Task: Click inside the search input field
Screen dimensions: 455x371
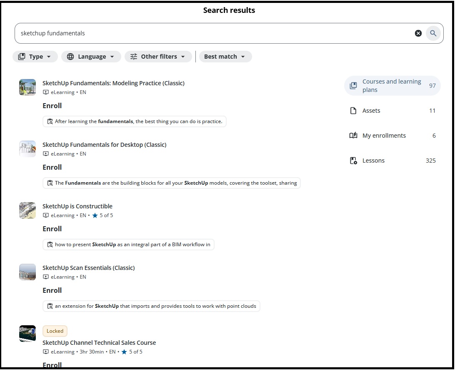Action: tap(208, 33)
